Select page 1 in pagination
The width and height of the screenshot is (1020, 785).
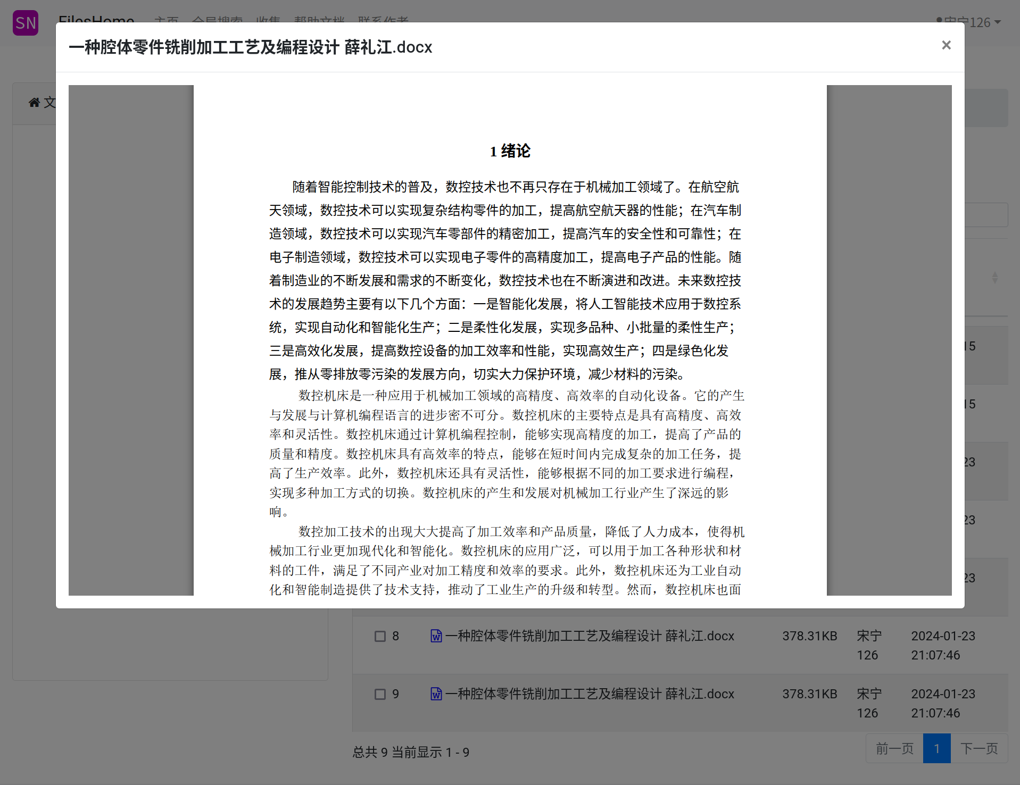tap(936, 748)
